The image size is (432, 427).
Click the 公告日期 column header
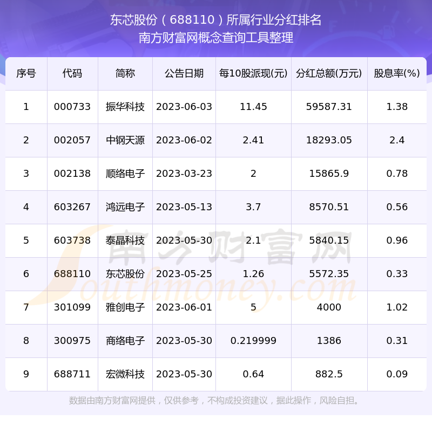pos(184,73)
